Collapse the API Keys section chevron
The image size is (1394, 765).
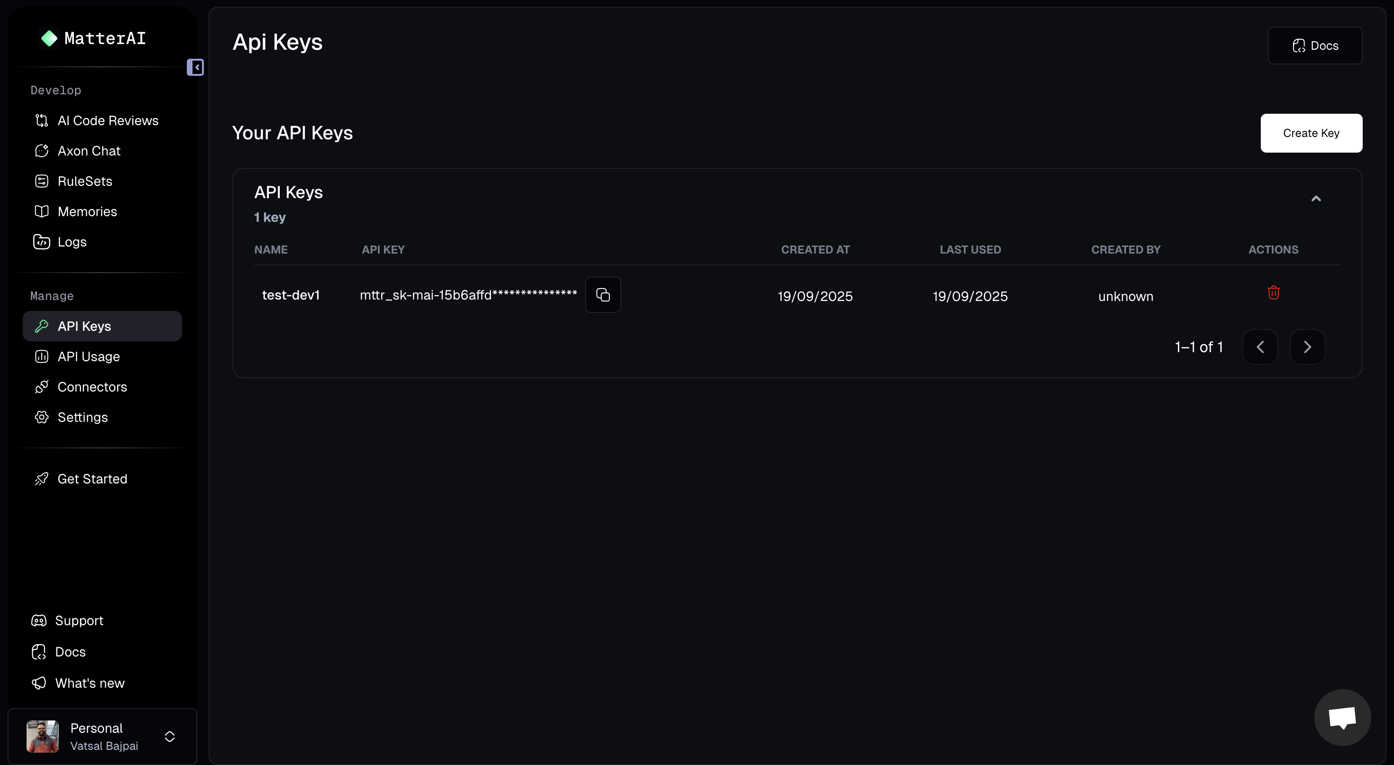click(x=1316, y=199)
